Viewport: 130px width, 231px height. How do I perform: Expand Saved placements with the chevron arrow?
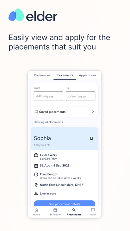(x=93, y=112)
